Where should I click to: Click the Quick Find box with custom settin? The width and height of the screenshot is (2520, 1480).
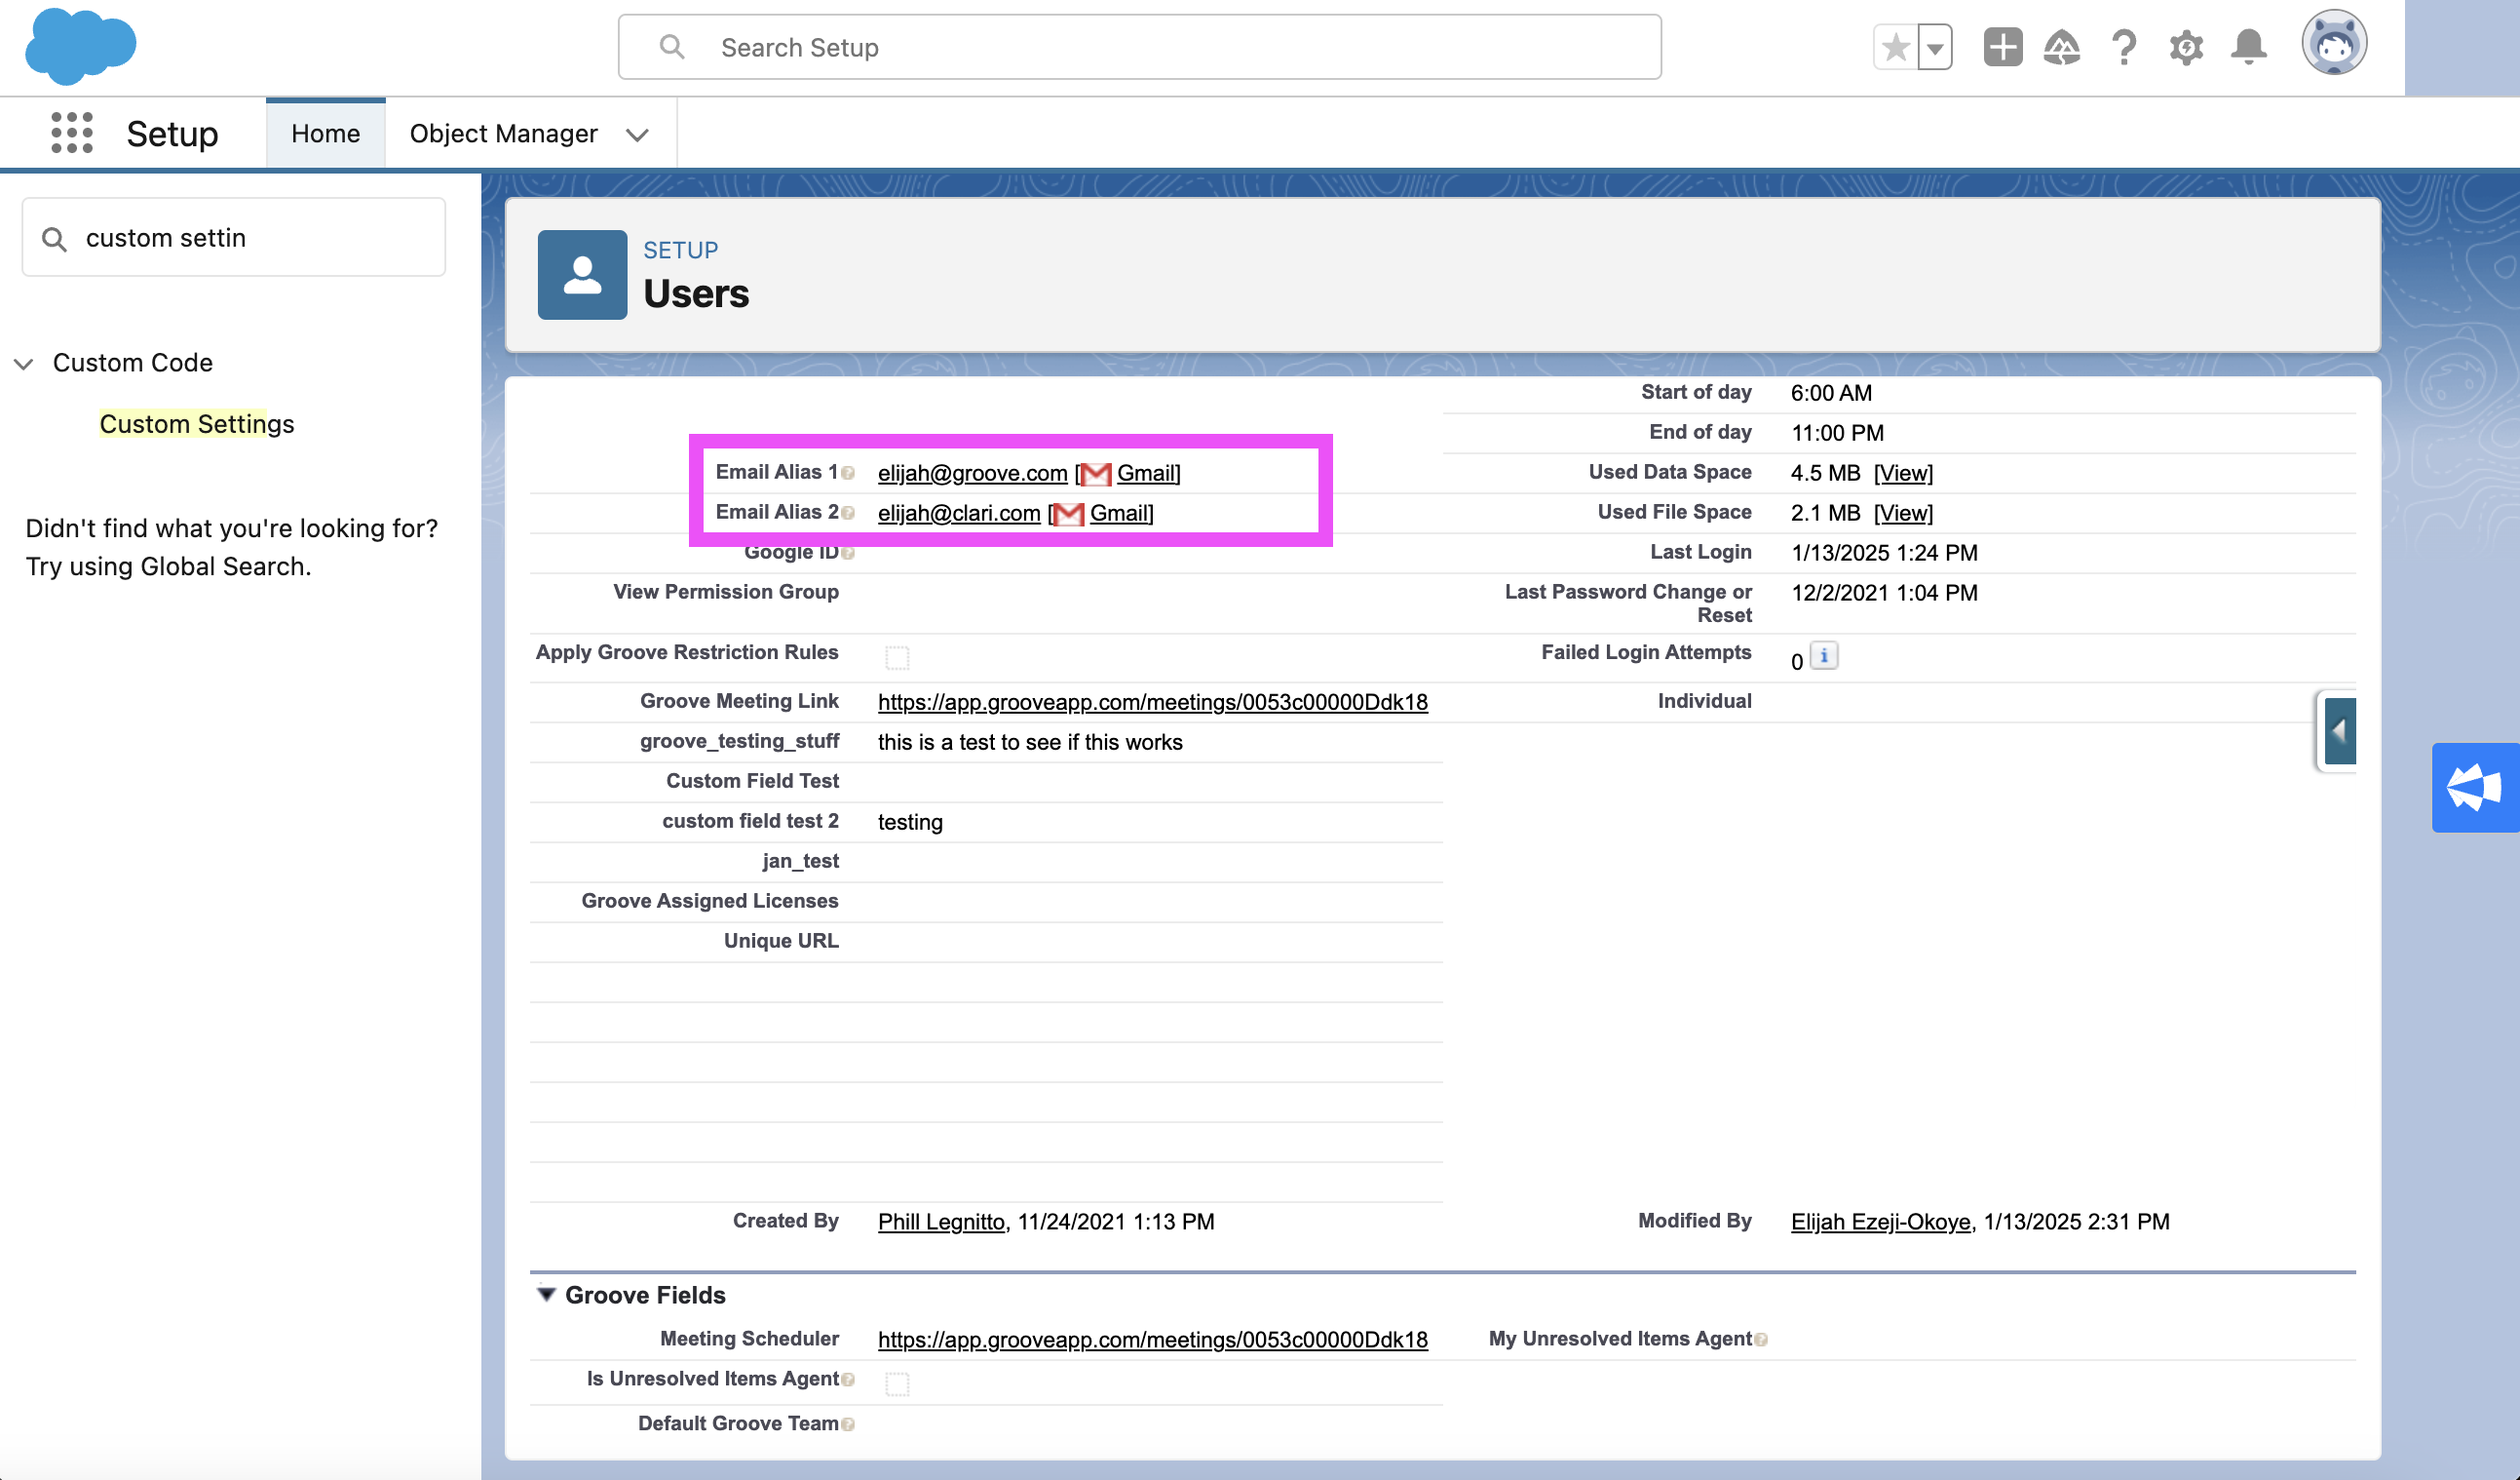click(x=233, y=237)
